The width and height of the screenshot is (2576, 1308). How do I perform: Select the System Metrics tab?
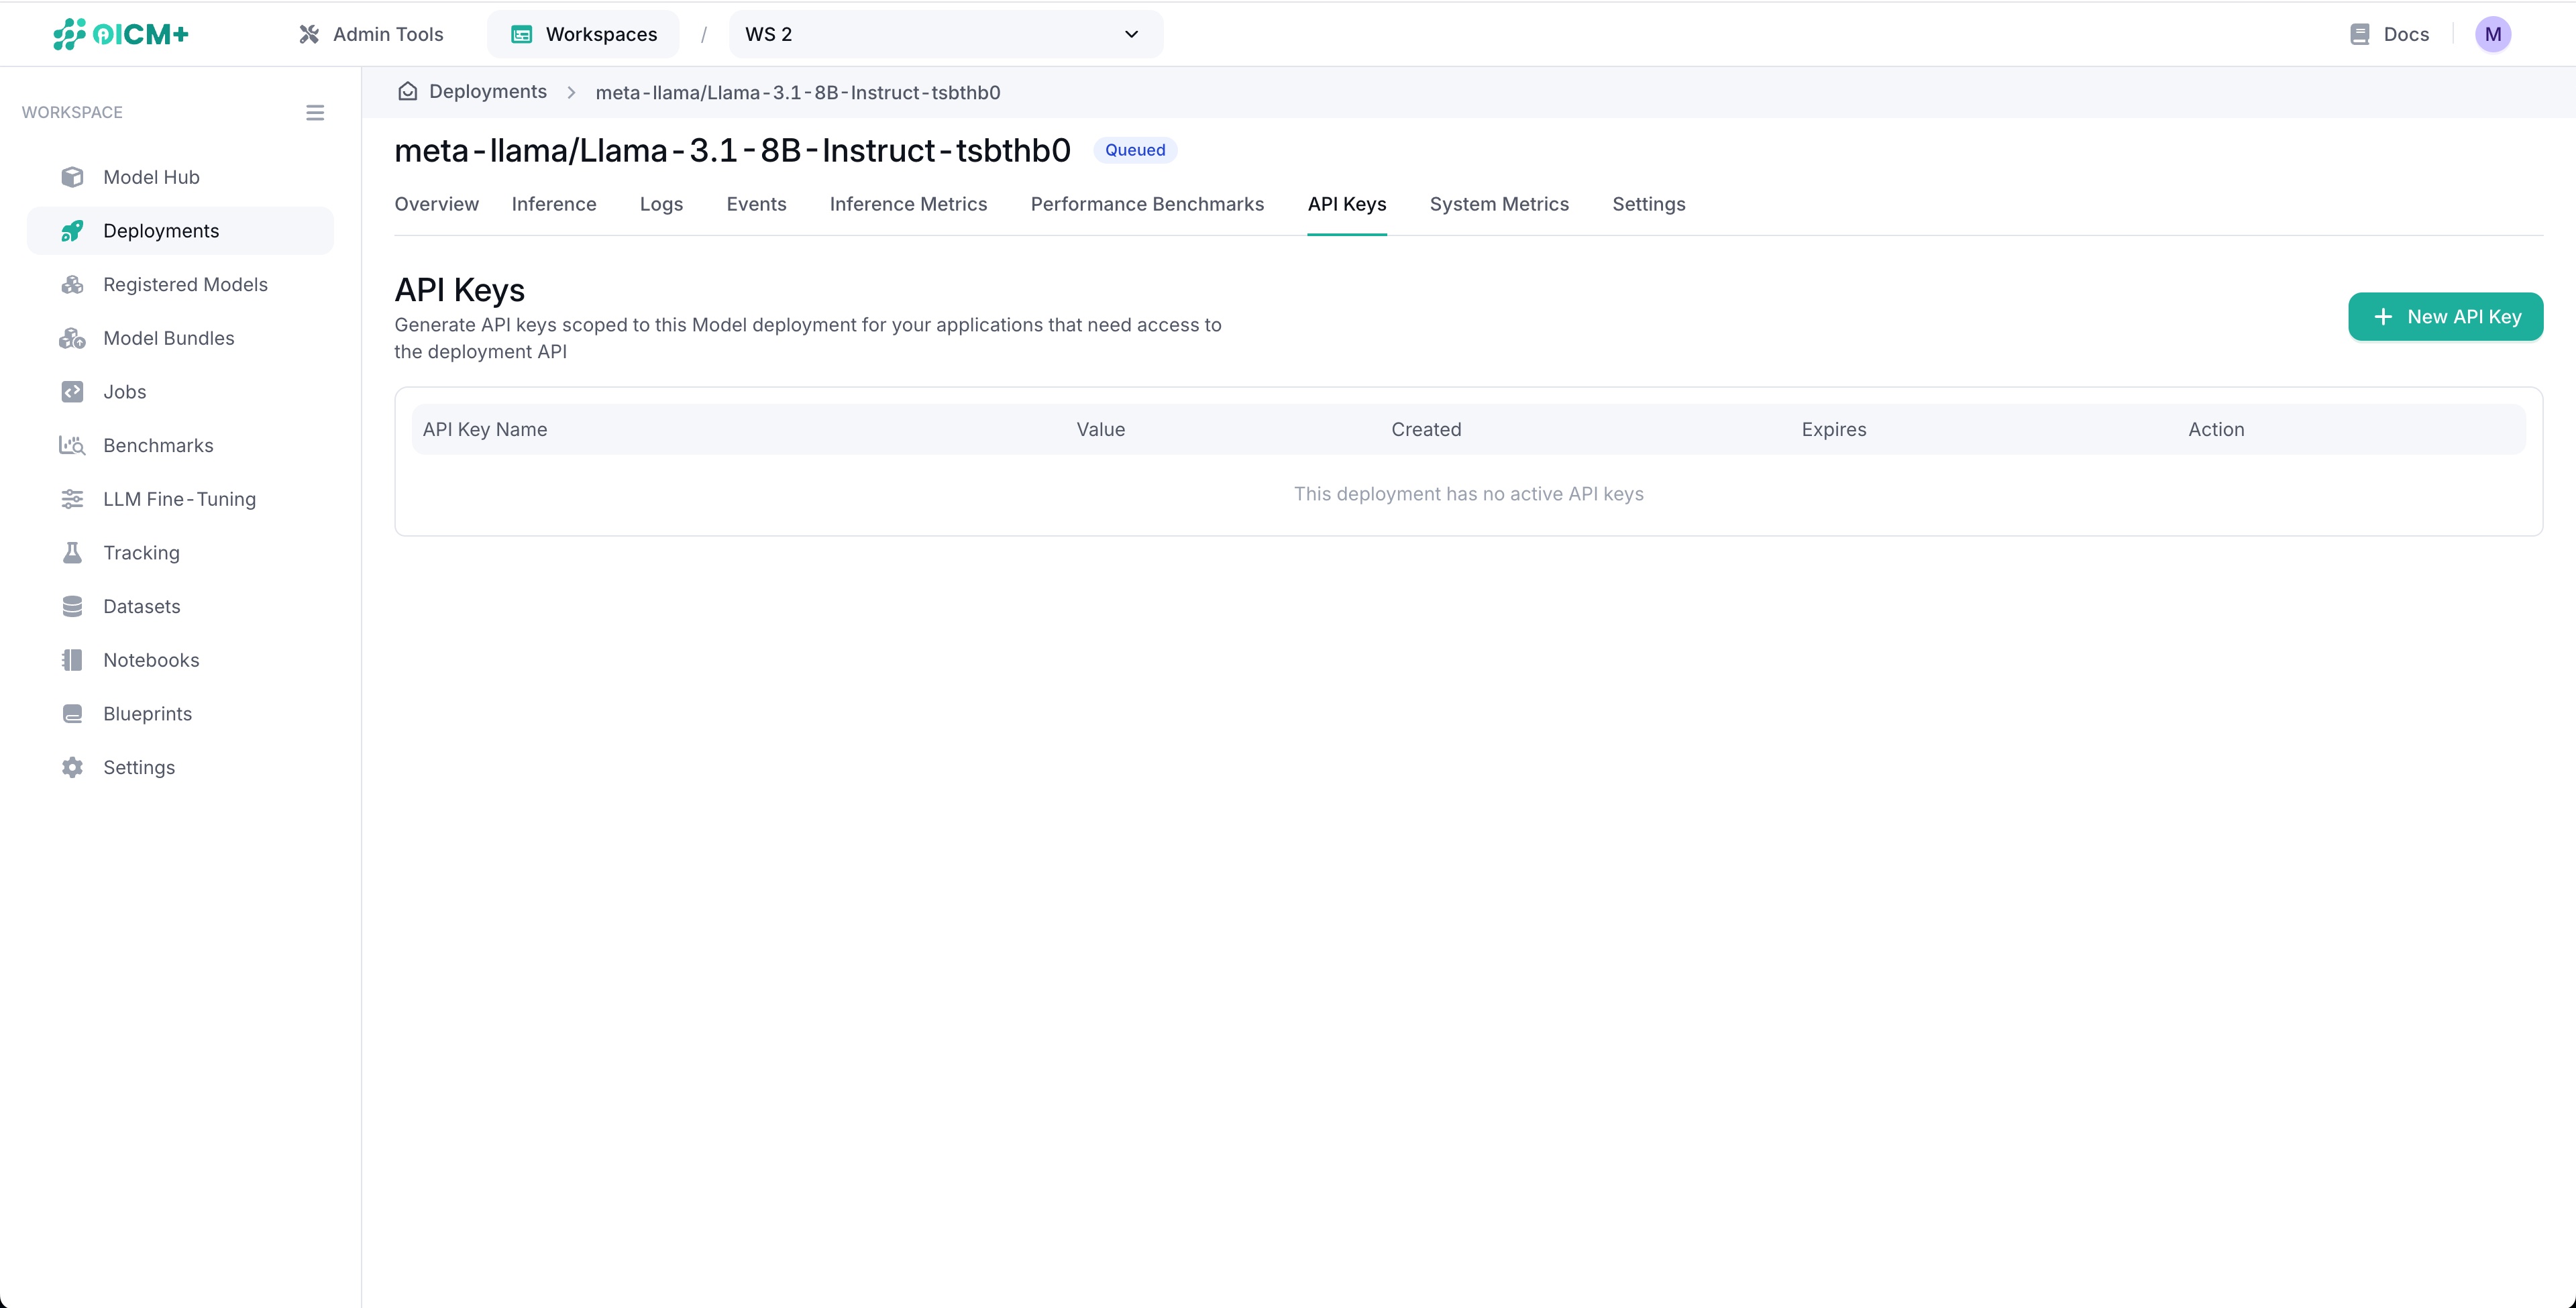coord(1498,204)
